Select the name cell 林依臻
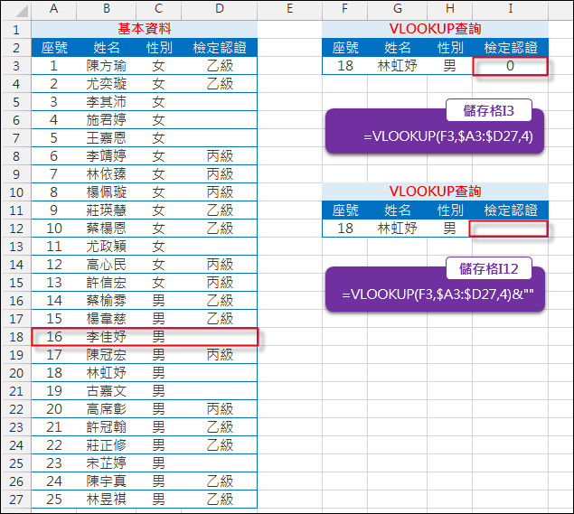This screenshot has width=574, height=514. coord(106,174)
